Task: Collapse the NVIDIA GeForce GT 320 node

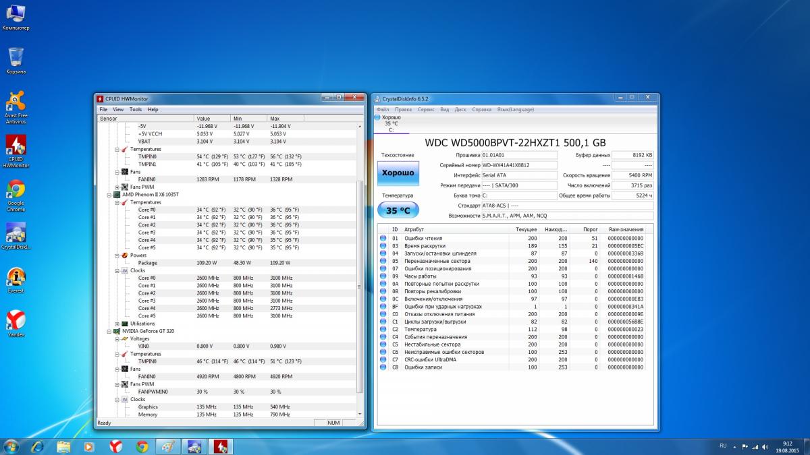Action: (109, 331)
